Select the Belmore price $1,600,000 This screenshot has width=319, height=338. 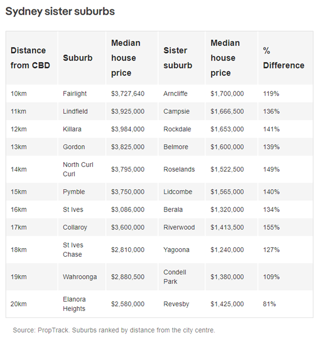tap(227, 147)
